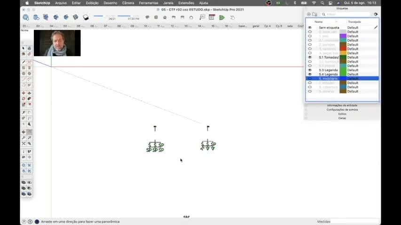Select the Line pencil tool
The width and height of the screenshot is (401, 225).
pos(24,62)
